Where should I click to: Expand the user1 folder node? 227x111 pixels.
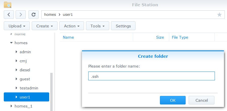coord(16,97)
